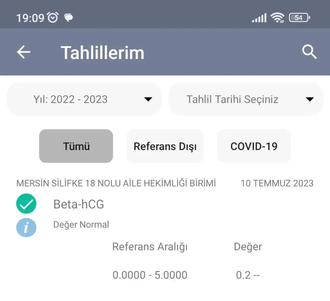Tap the Wi-Fi status icon

277,18
